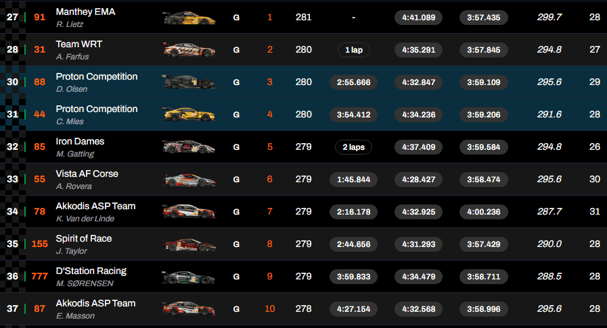Click the '1 lap' gap badge

tap(354, 50)
